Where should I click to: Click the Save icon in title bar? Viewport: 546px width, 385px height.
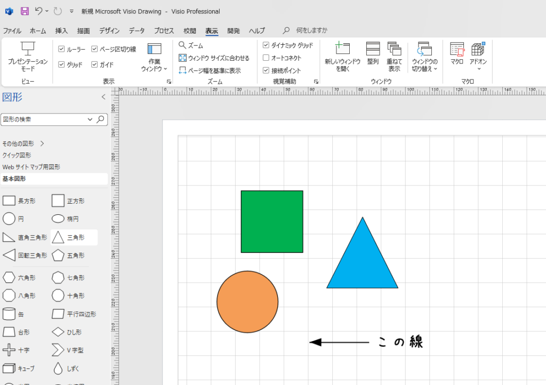25,11
